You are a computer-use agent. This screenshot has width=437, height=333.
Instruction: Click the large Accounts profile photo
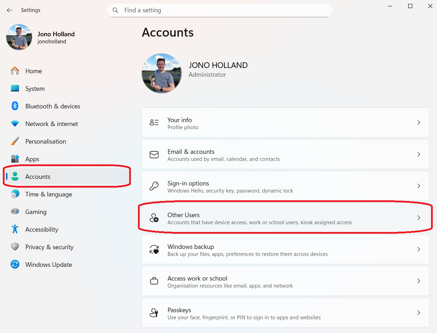click(x=162, y=73)
